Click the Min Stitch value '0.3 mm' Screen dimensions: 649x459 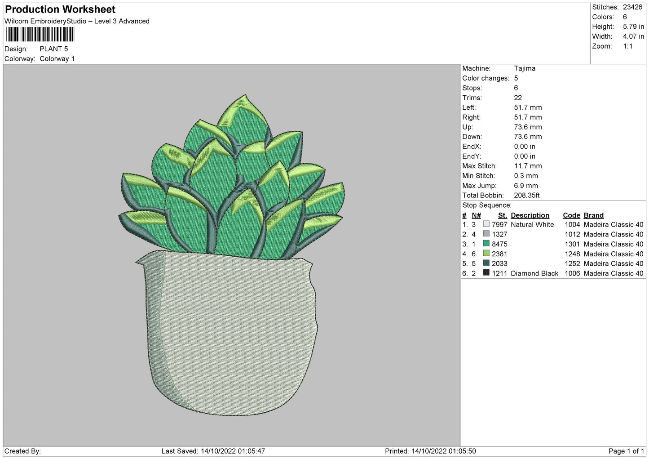pos(526,176)
